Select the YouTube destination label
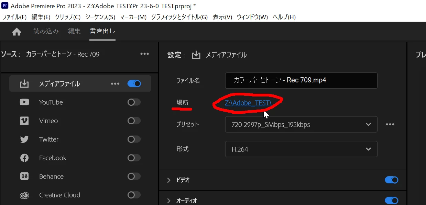This screenshot has width=426, height=205. pyautogui.click(x=51, y=102)
